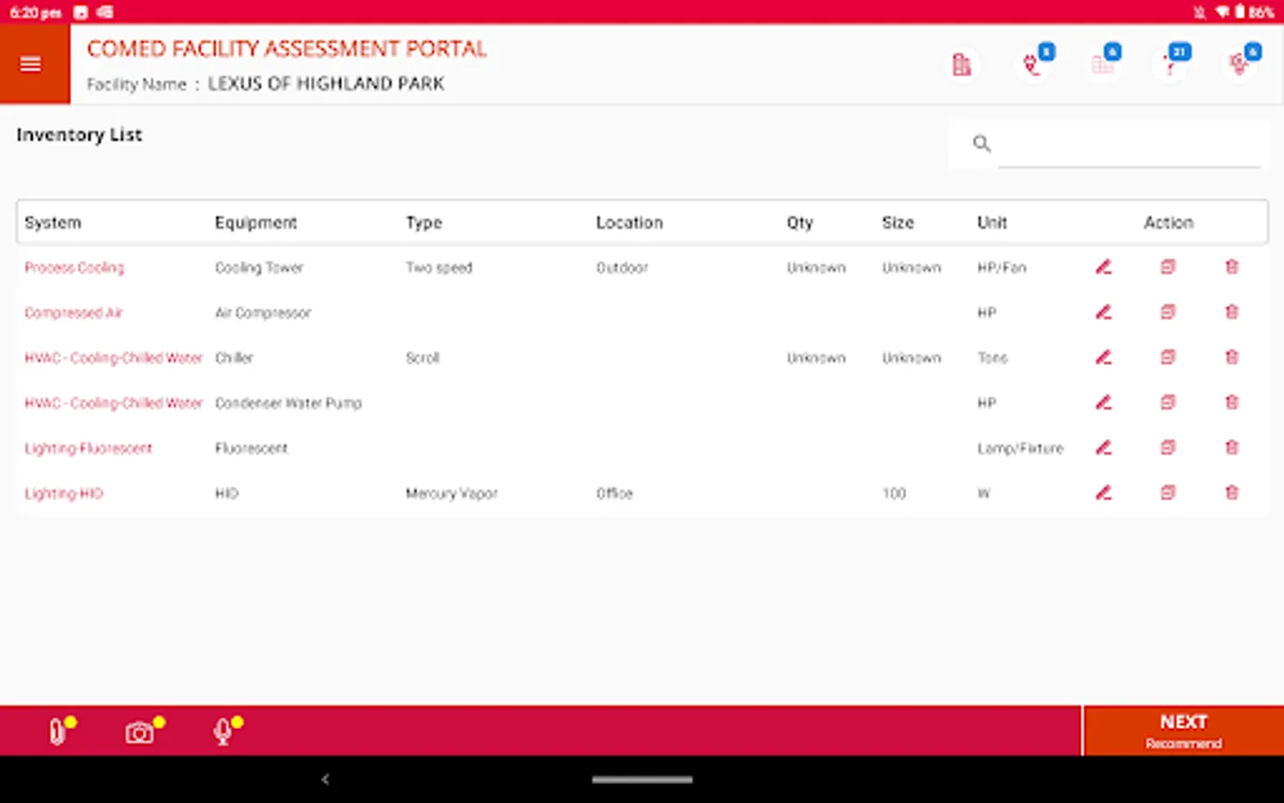Duplicate the Compressed Air row
The height and width of the screenshot is (803, 1284).
click(1168, 312)
